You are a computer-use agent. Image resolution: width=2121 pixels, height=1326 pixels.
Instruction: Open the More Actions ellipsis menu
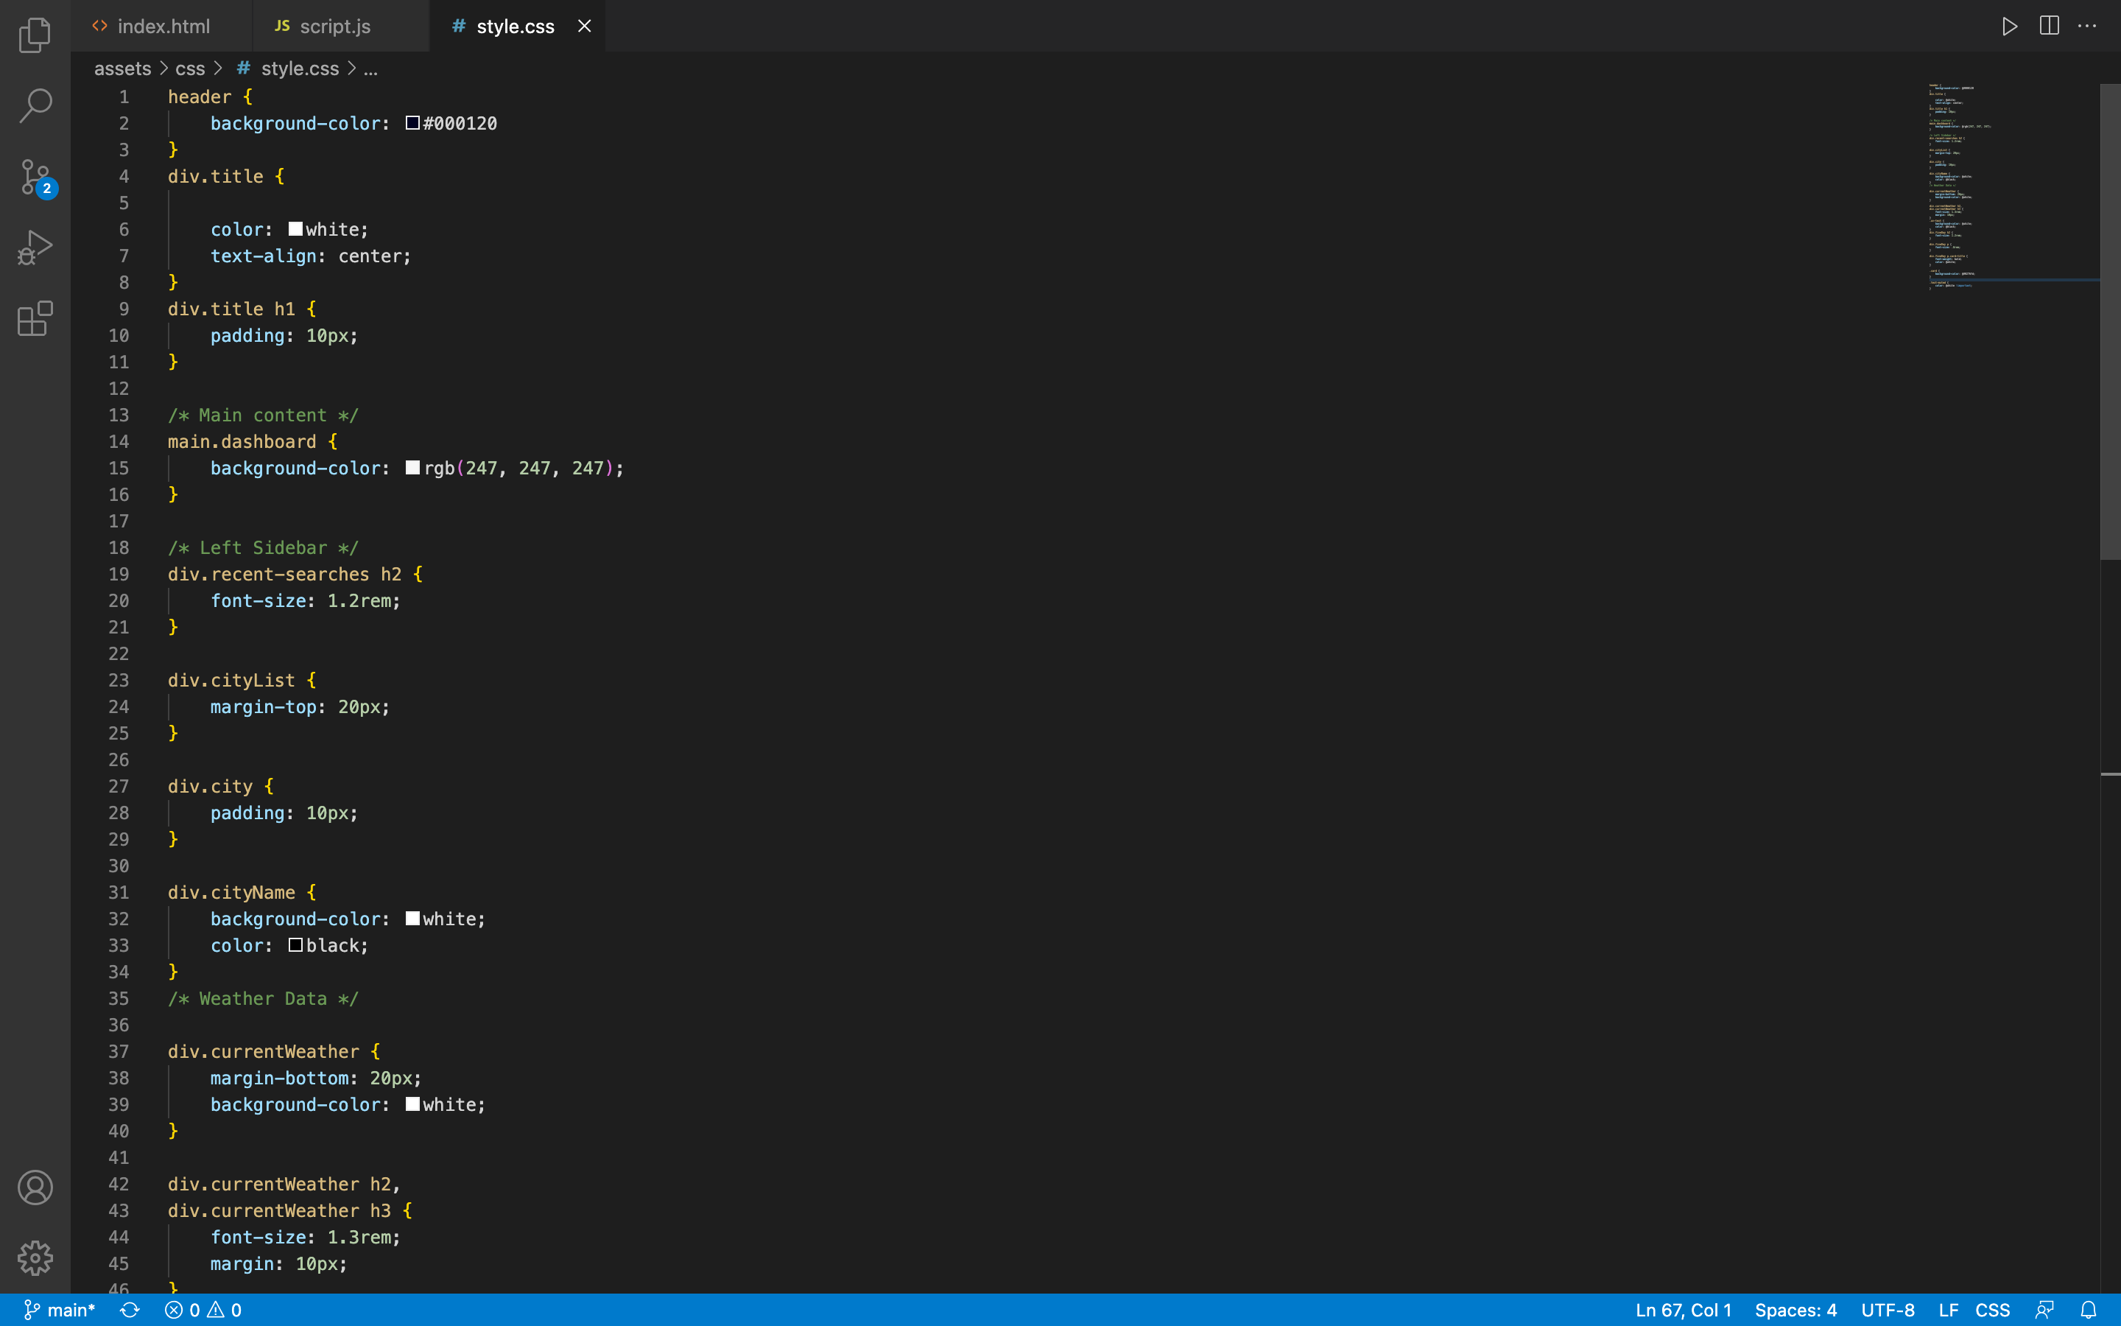click(x=2088, y=27)
